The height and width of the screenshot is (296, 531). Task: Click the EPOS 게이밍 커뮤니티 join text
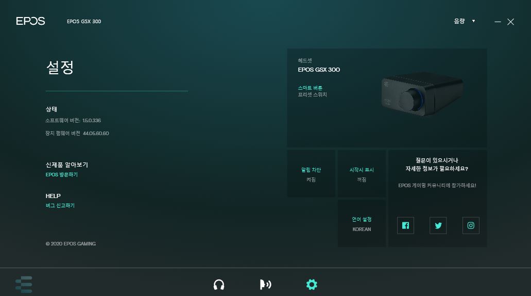[x=437, y=186]
